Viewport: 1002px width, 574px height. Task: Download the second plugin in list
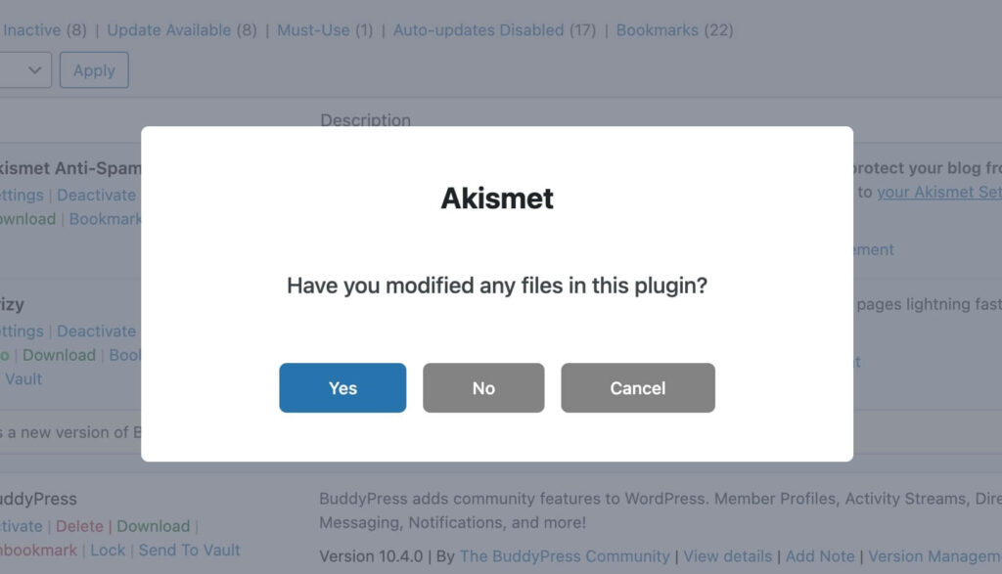click(59, 355)
